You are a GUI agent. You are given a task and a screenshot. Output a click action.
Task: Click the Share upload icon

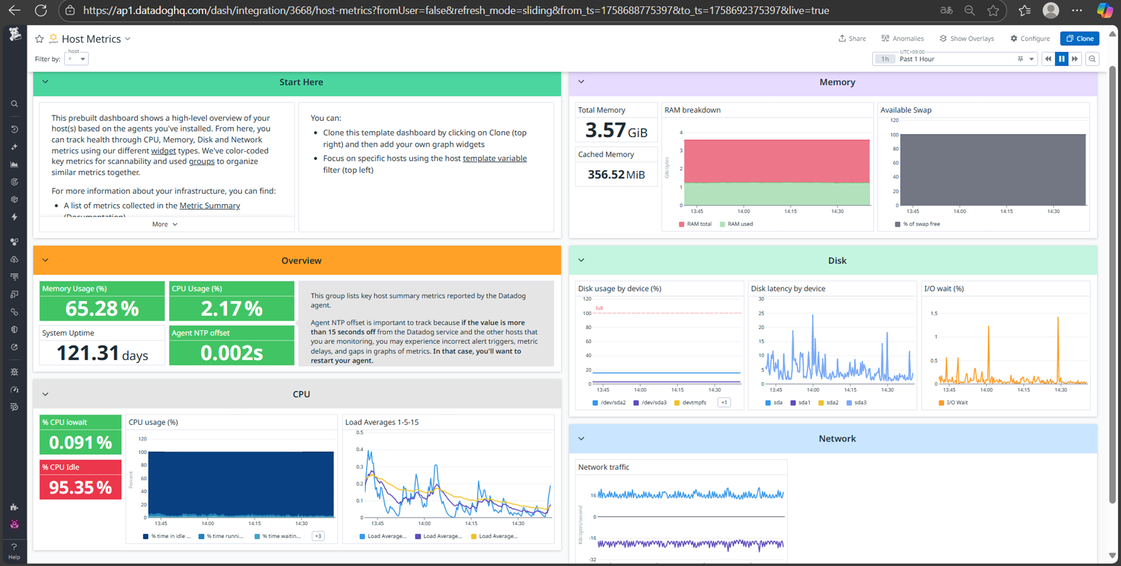pos(843,38)
